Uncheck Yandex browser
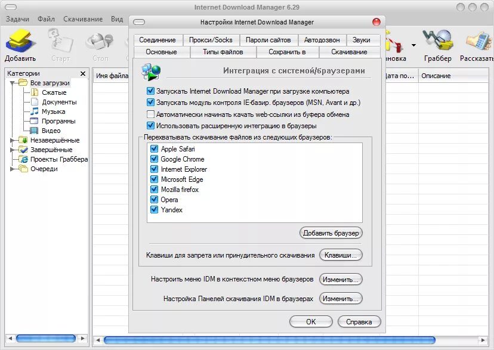The width and height of the screenshot is (494, 350). (154, 209)
